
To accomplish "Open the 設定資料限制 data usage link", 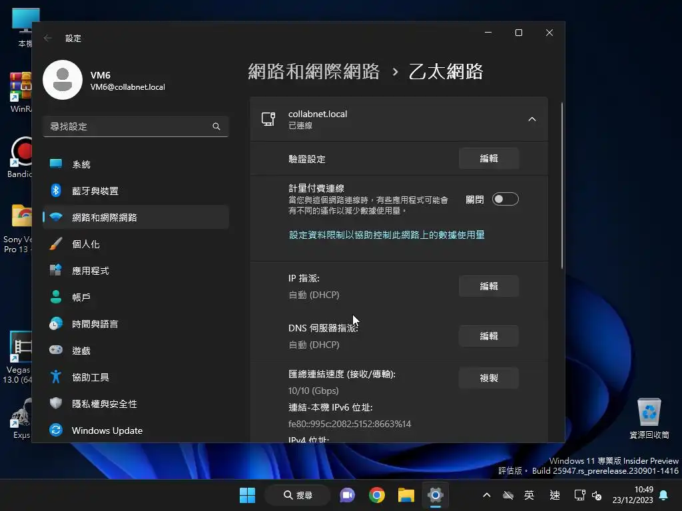I will 387,235.
